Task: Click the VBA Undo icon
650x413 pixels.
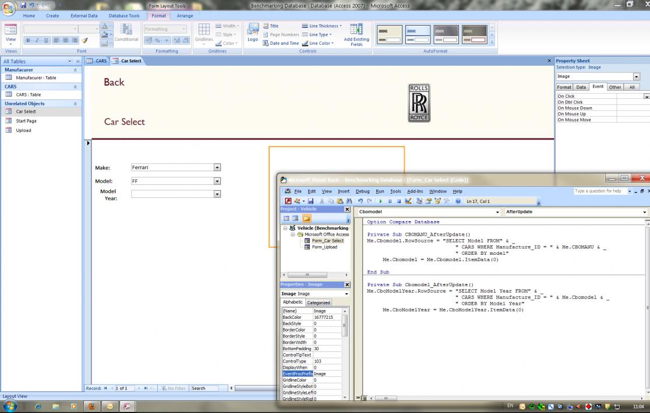Action: (360, 201)
